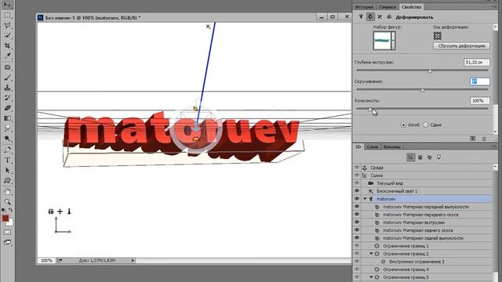Select the Move tool
502x282 pixels.
7,5
